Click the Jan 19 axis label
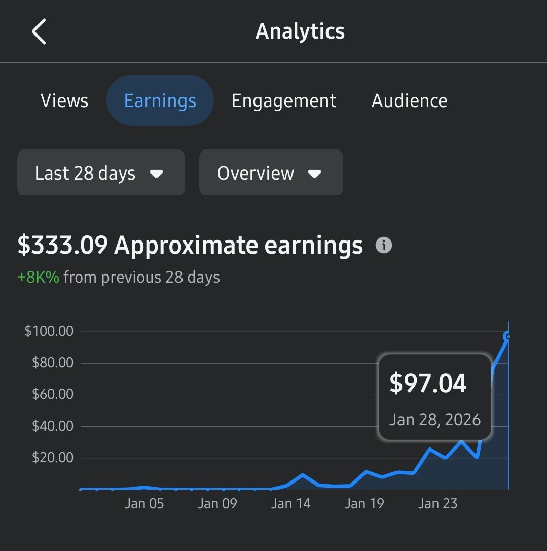The image size is (547, 551). click(364, 503)
